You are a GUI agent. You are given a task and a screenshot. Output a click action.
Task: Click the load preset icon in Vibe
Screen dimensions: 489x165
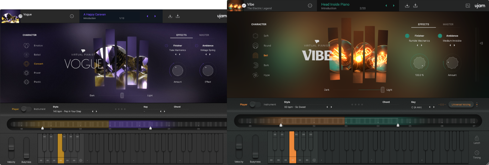(407, 6)
